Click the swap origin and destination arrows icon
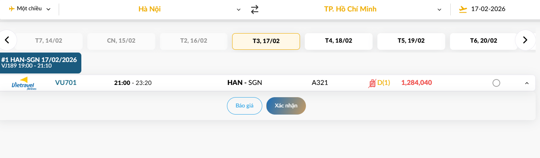Viewport: 540px width, 158px height. 255,9
